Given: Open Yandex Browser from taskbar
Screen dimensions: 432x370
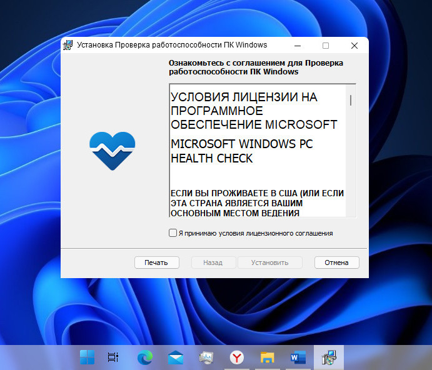Looking at the screenshot, I should coord(237,357).
